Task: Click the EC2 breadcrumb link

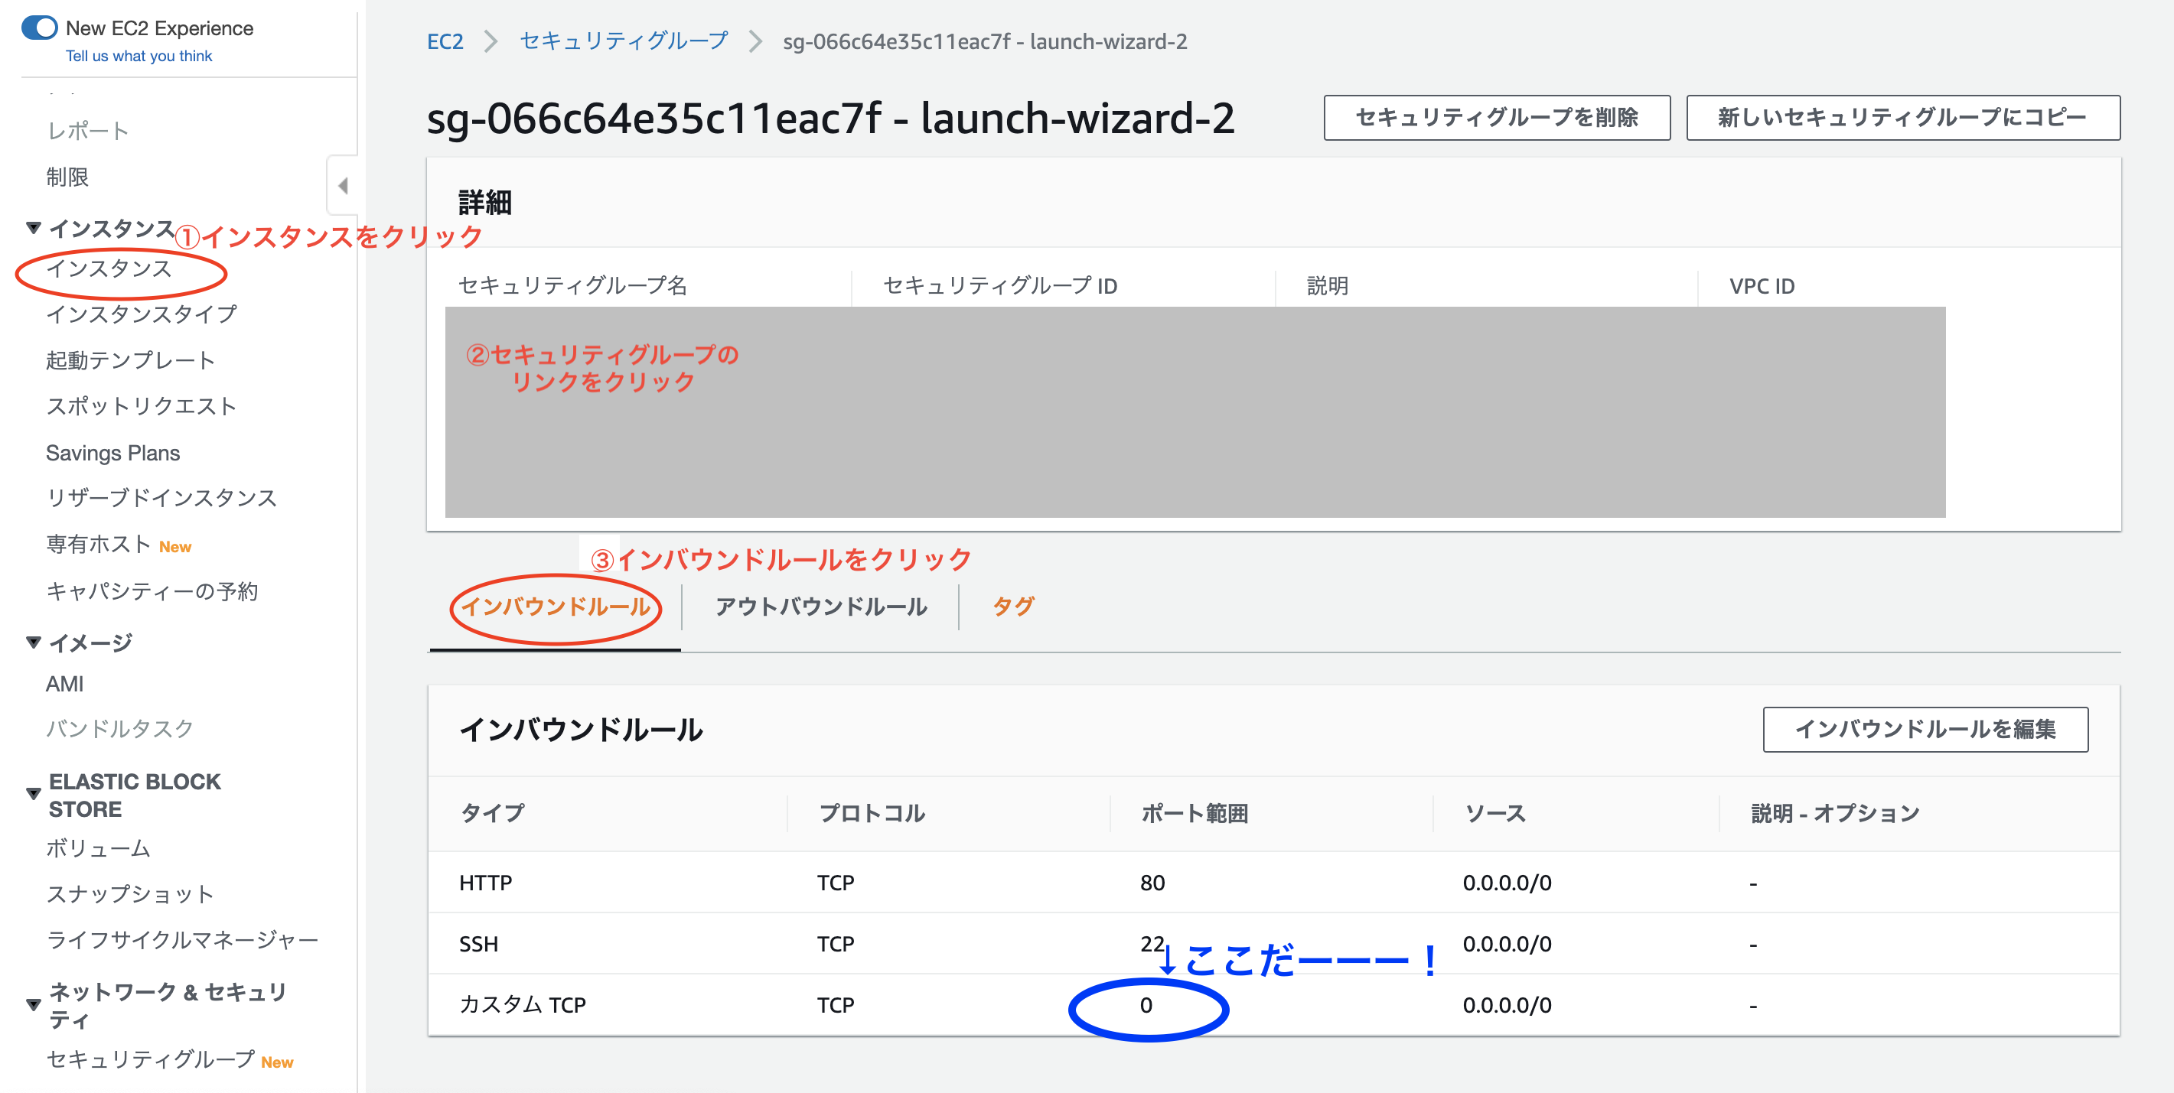Action: [445, 41]
